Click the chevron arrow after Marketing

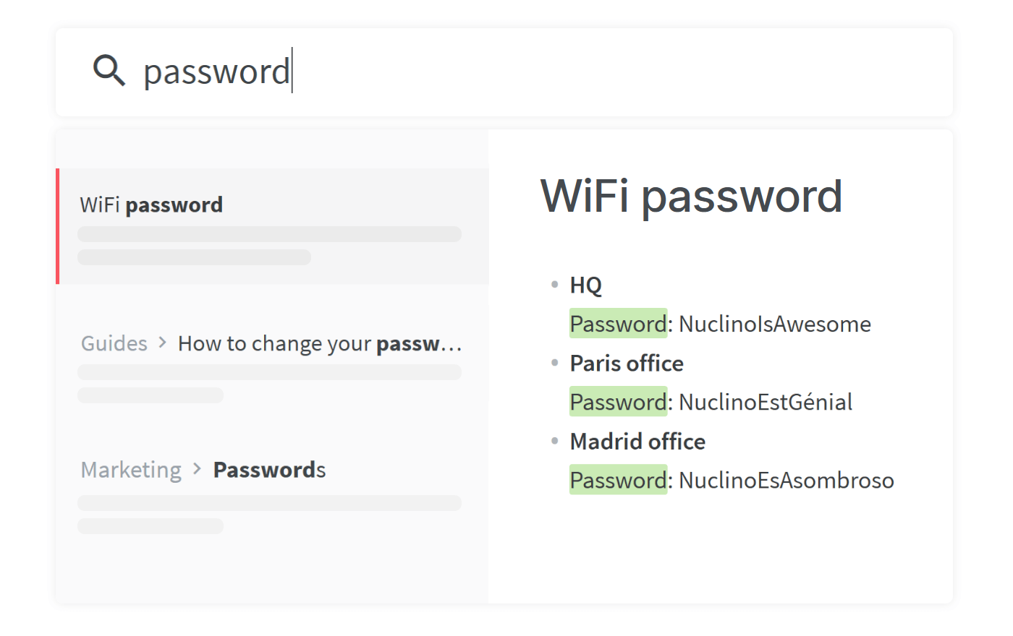(197, 470)
